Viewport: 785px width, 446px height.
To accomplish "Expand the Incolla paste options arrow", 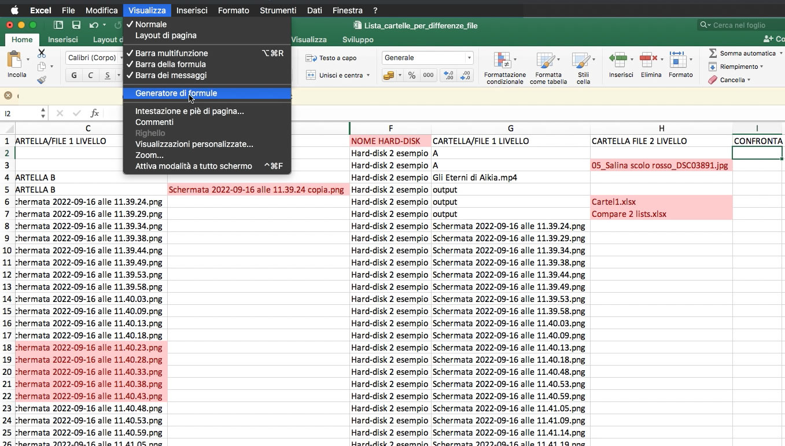I will 28,60.
